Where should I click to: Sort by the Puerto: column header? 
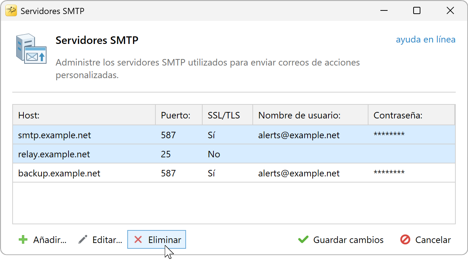coord(179,115)
